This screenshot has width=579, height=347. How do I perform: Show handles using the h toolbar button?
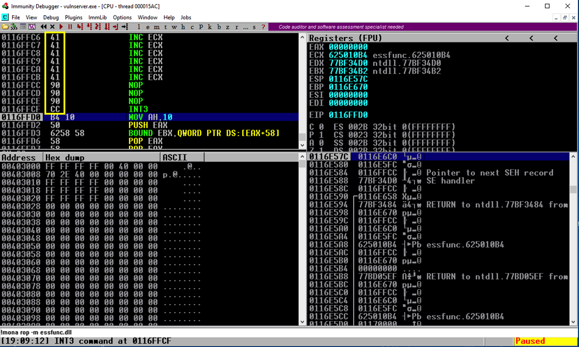[184, 27]
